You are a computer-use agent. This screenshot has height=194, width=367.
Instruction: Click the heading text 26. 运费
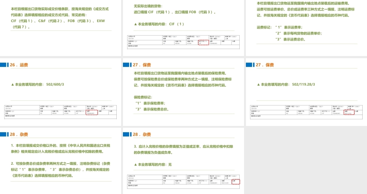[x=19, y=65]
